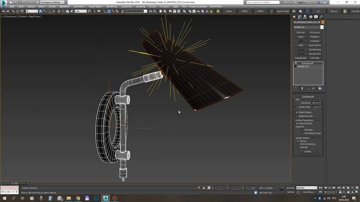
Task: Activate the Select and Rotate tool
Action: coord(63,11)
